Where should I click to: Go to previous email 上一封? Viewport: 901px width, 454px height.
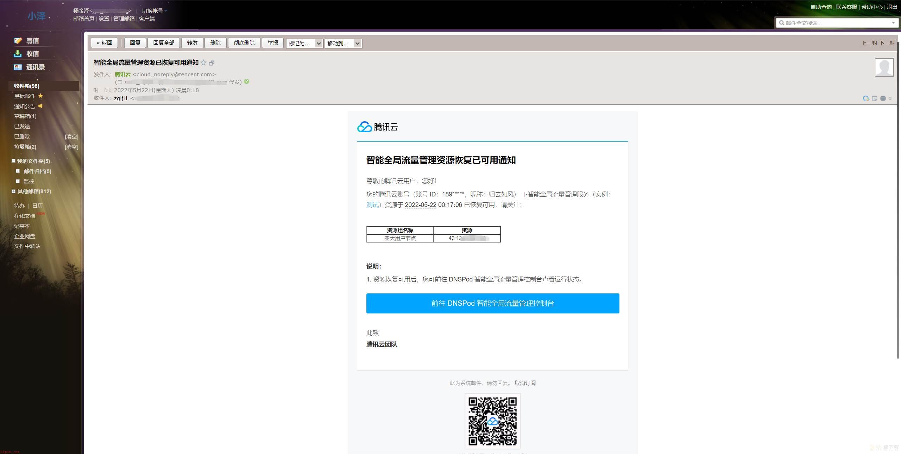tap(869, 43)
